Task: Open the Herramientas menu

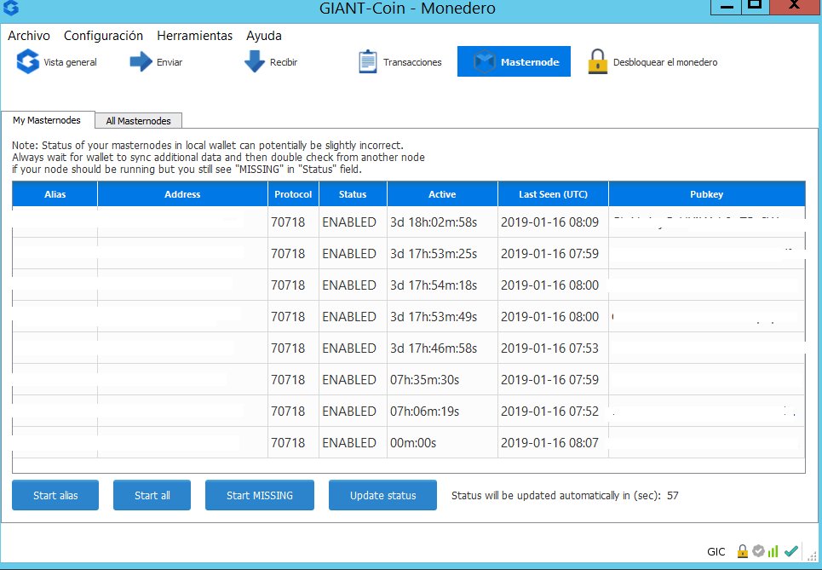Action: 194,36
